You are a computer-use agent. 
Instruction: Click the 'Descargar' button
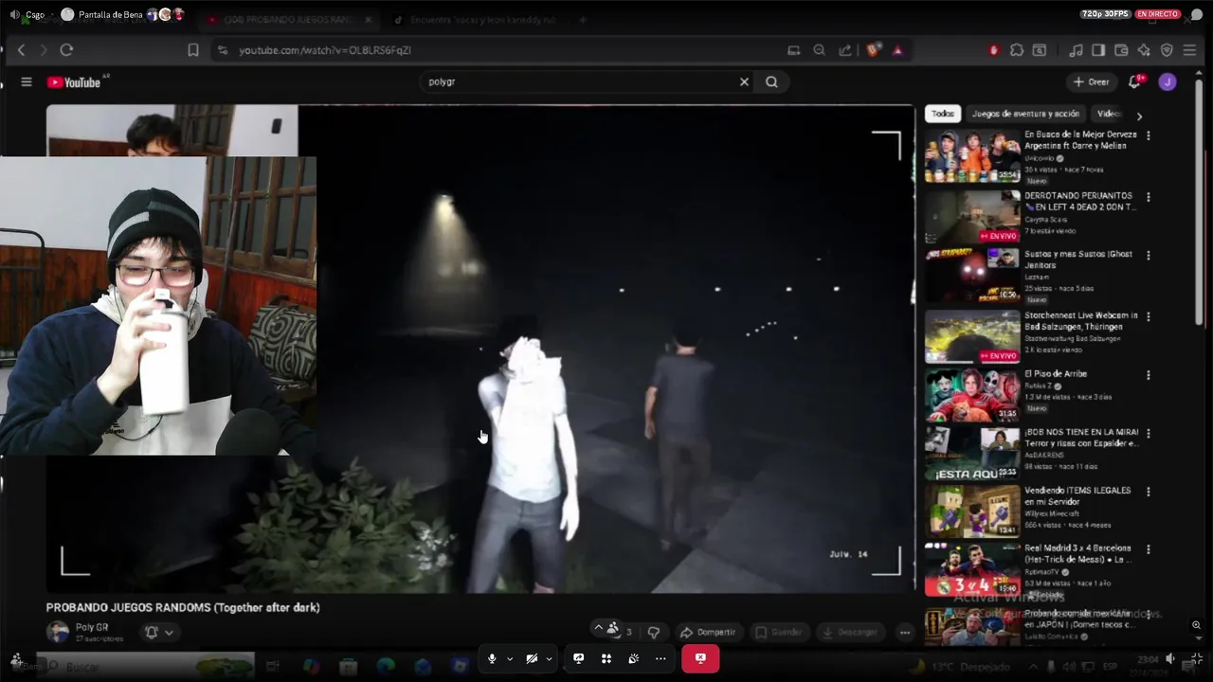(x=850, y=632)
